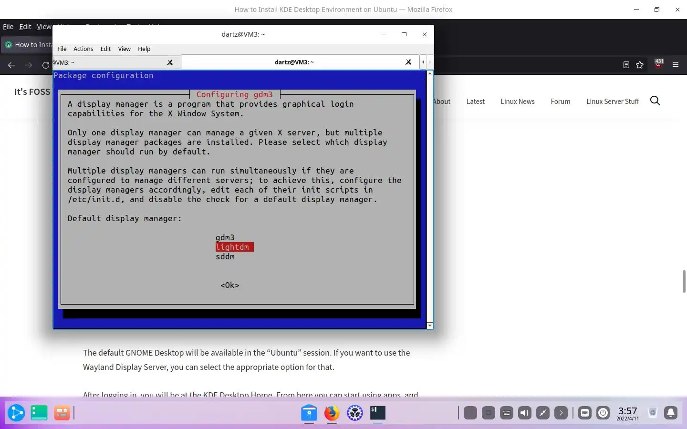Viewport: 687px width, 429px height.
Task: Click the screen-shaped tray icon
Action: click(489, 413)
